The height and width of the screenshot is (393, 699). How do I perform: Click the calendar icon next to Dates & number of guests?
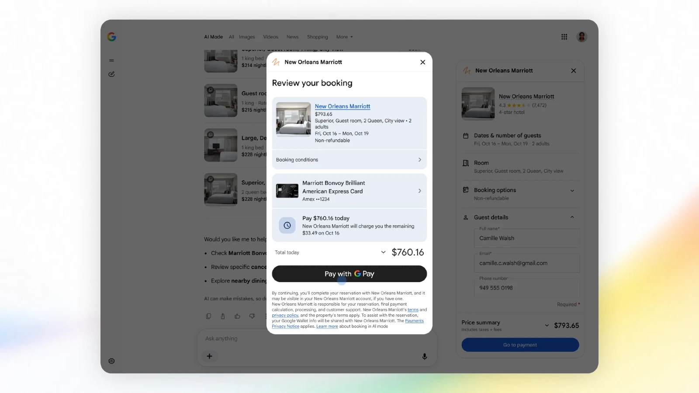coord(466,136)
